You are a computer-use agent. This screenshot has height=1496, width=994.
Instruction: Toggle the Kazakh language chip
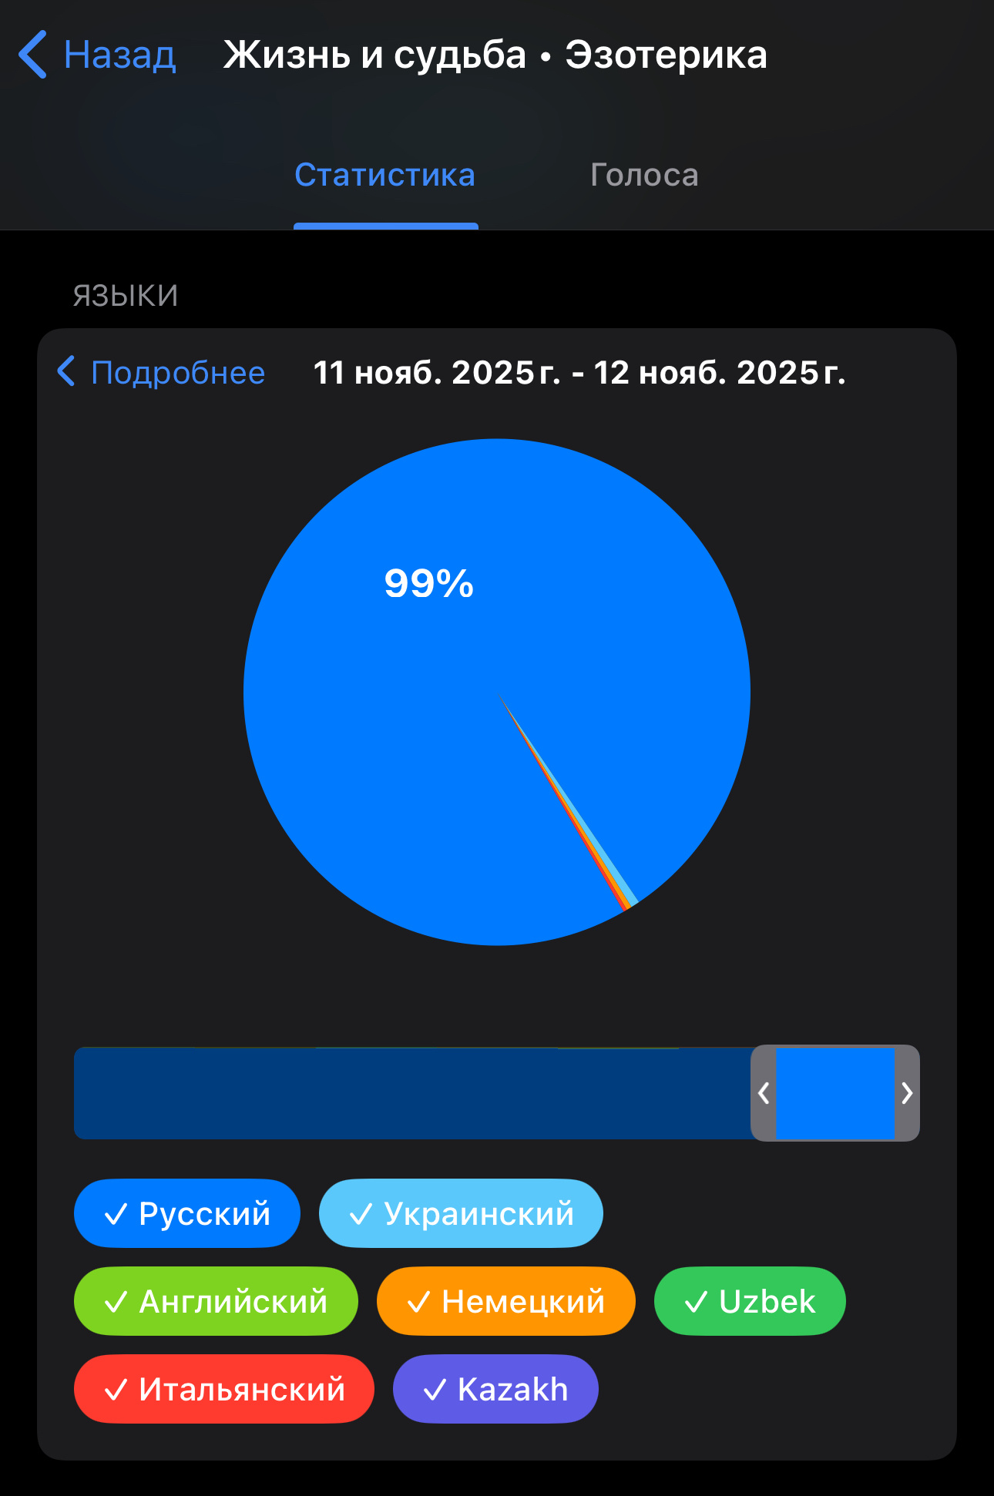tap(495, 1389)
